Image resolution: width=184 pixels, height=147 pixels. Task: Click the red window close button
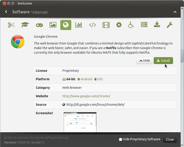click(4, 3)
